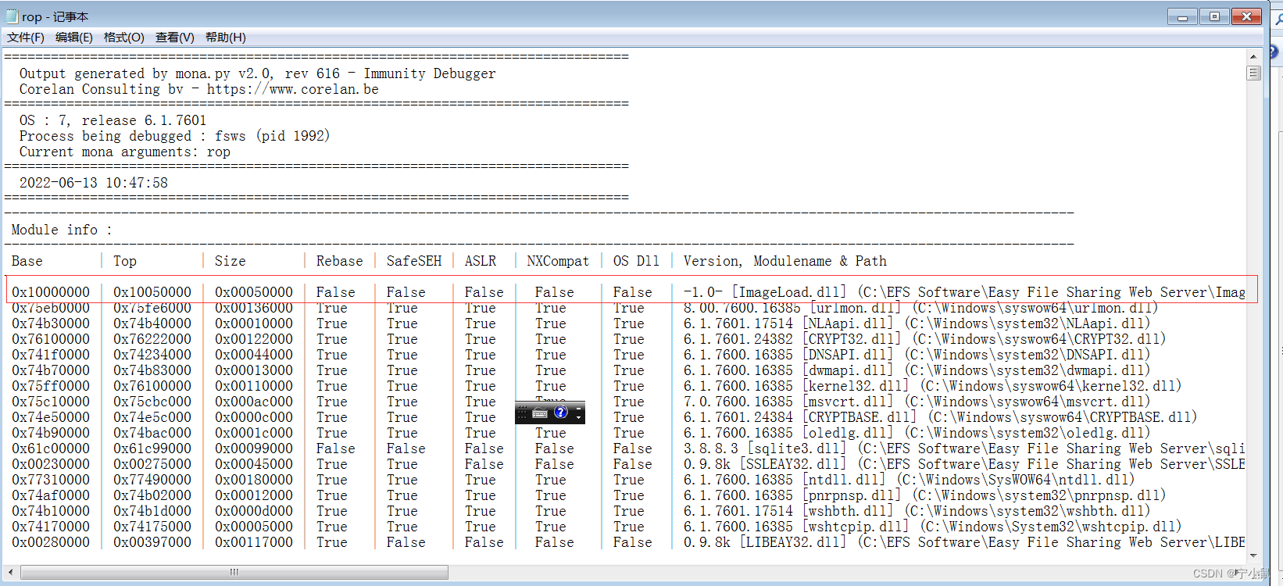The image size is (1283, 586).
Task: Click the [pnrpnsp.dll] module name
Action: (852, 495)
